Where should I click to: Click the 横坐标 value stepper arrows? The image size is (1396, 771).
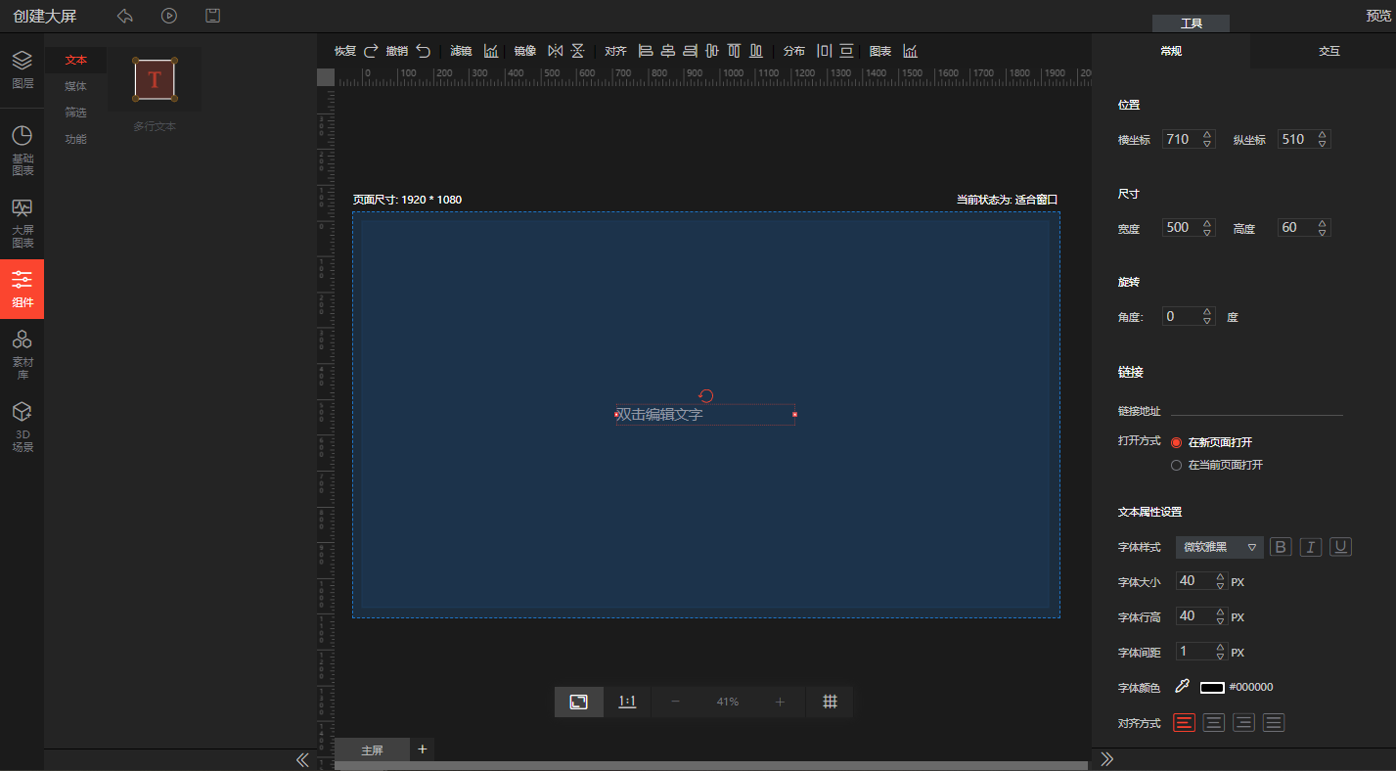(1207, 139)
